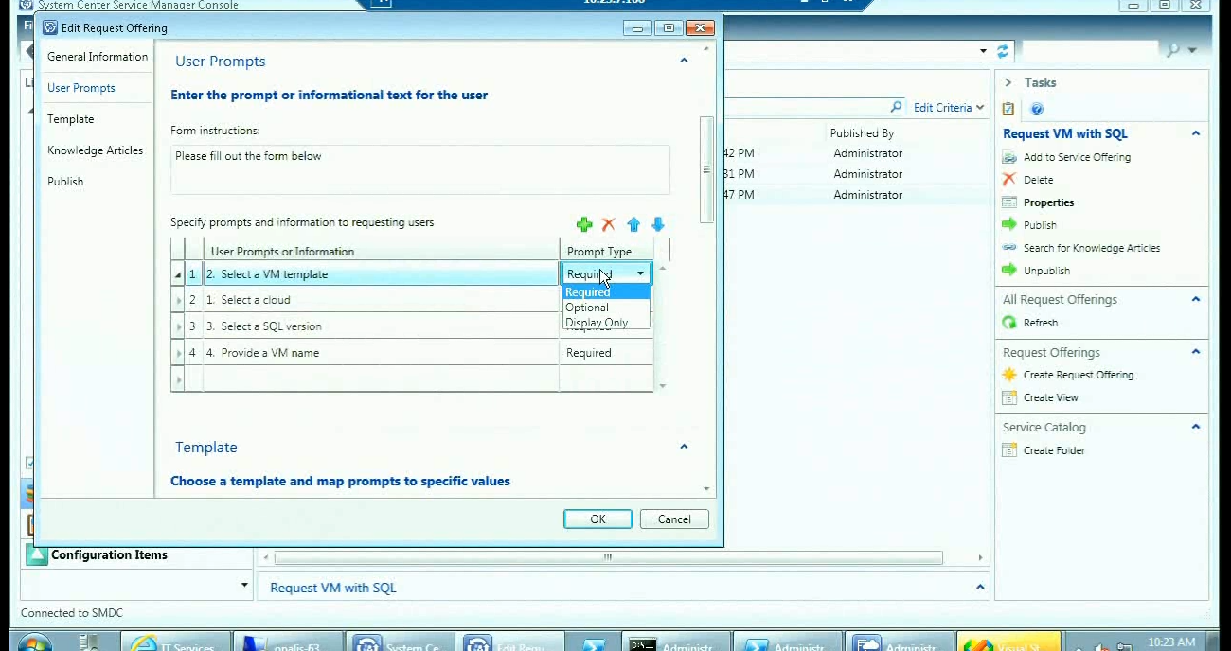Click the green Publish arrow icon
Viewport: 1231px width, 651px height.
[x=1009, y=225]
